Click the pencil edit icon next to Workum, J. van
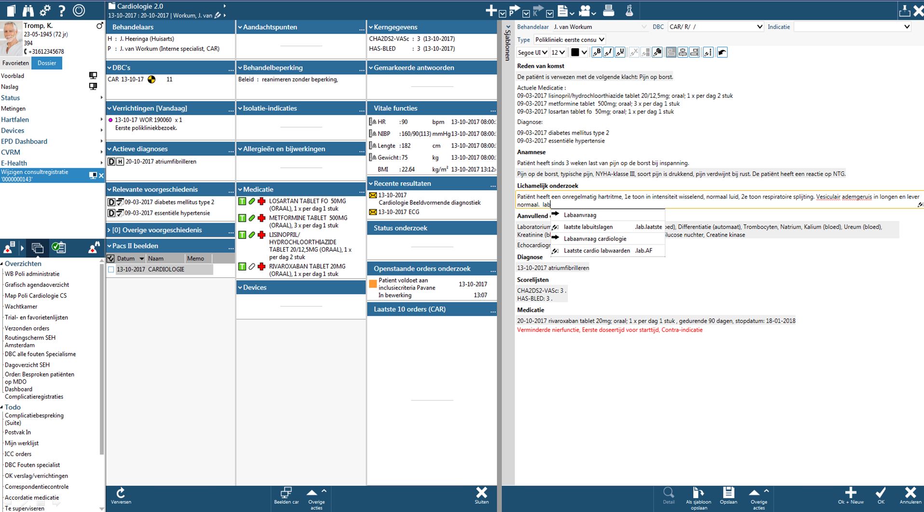Screen dimensions: 924x512 pos(218,15)
